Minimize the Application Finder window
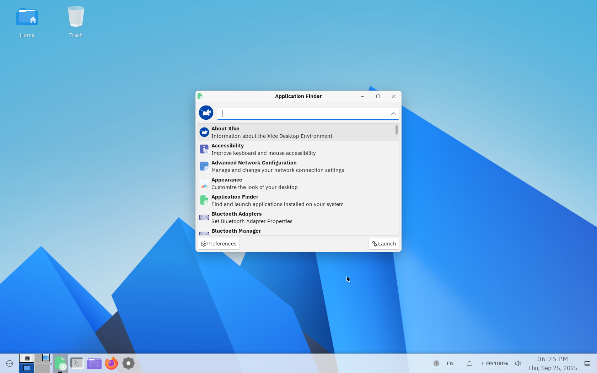Screen dimensions: 597x373 click(362, 96)
